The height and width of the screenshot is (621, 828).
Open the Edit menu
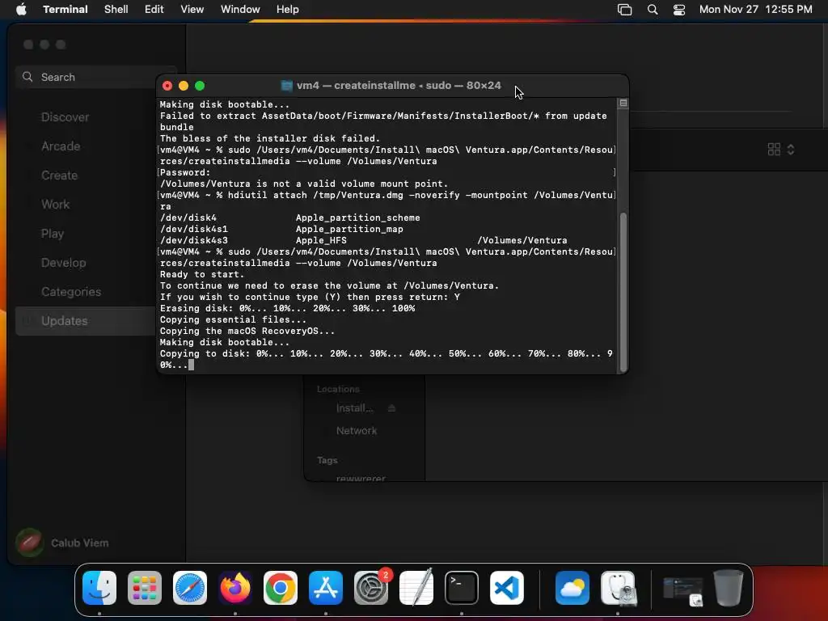click(x=154, y=10)
